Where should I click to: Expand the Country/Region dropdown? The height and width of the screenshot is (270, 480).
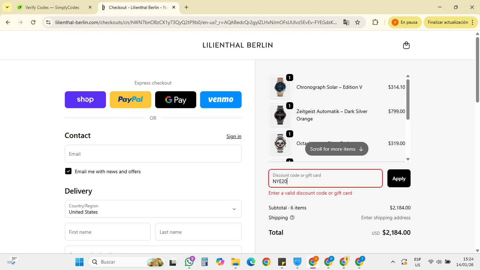(153, 209)
